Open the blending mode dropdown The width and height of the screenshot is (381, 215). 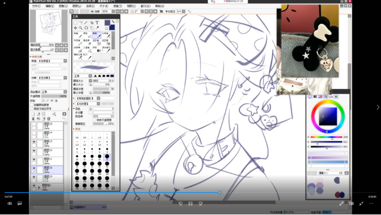[x=54, y=92]
